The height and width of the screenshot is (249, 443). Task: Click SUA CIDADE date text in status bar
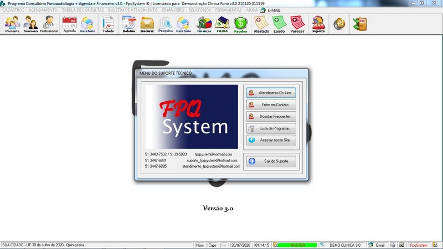pyautogui.click(x=43, y=245)
